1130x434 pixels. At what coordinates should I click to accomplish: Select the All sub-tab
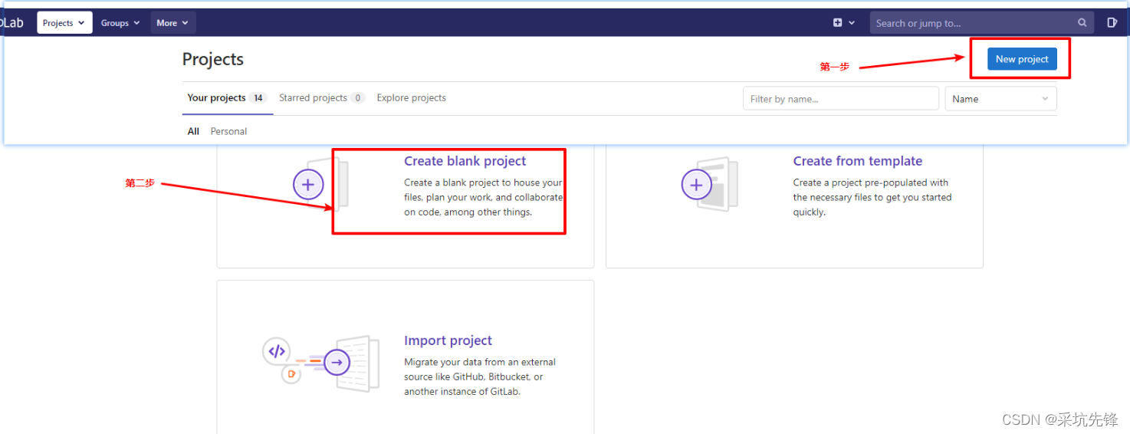193,131
